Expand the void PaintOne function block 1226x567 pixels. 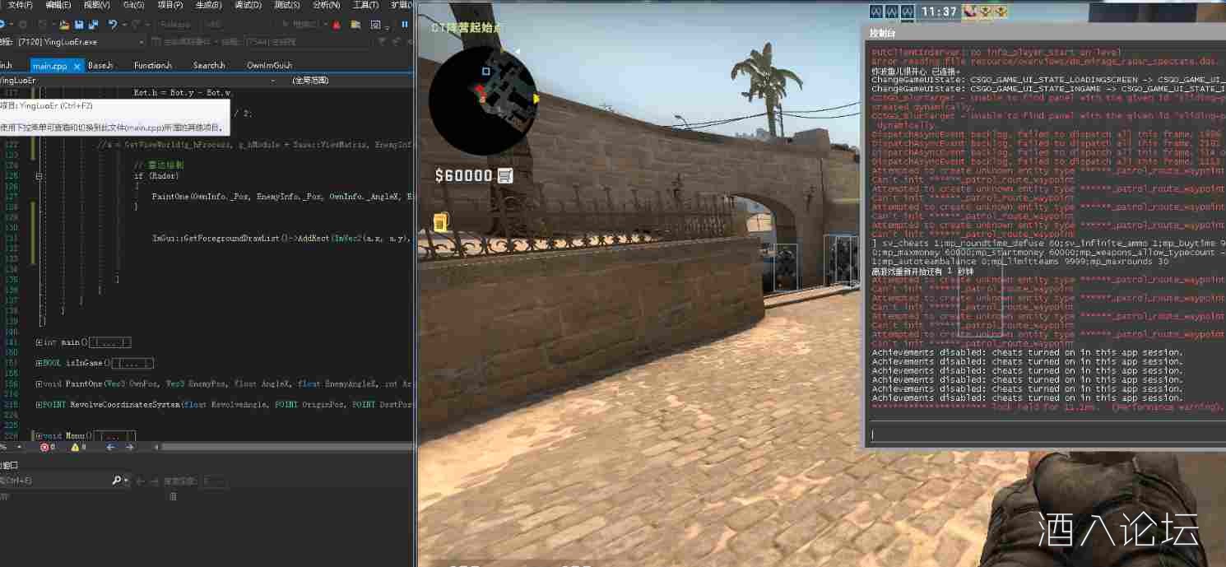(39, 383)
